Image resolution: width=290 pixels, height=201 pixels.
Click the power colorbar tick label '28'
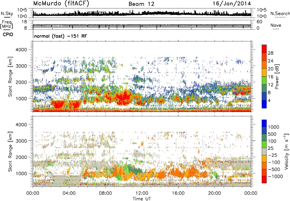(270, 53)
